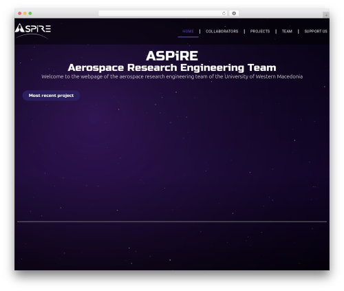
Task: Open the Home menu item
Action: (188, 32)
